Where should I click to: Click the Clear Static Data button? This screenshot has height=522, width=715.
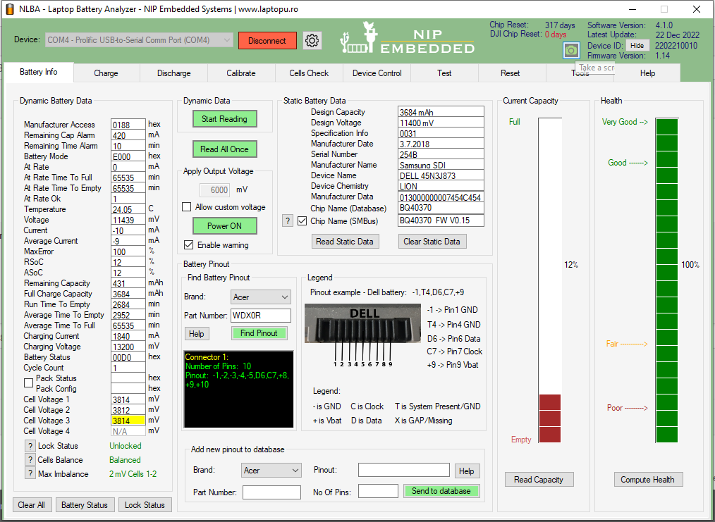pyautogui.click(x=432, y=242)
